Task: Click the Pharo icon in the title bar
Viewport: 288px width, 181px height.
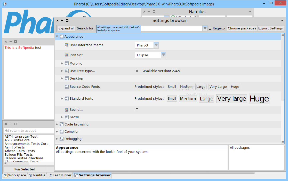Action: [x=5, y=4]
